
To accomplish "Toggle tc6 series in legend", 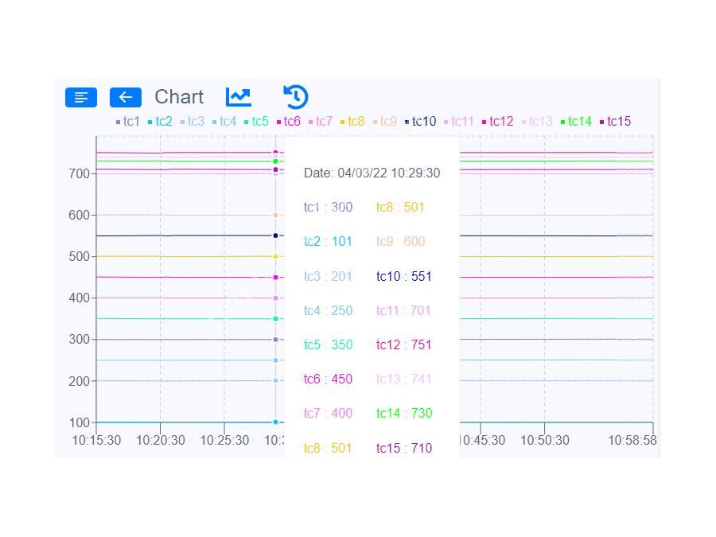I will click(x=289, y=122).
